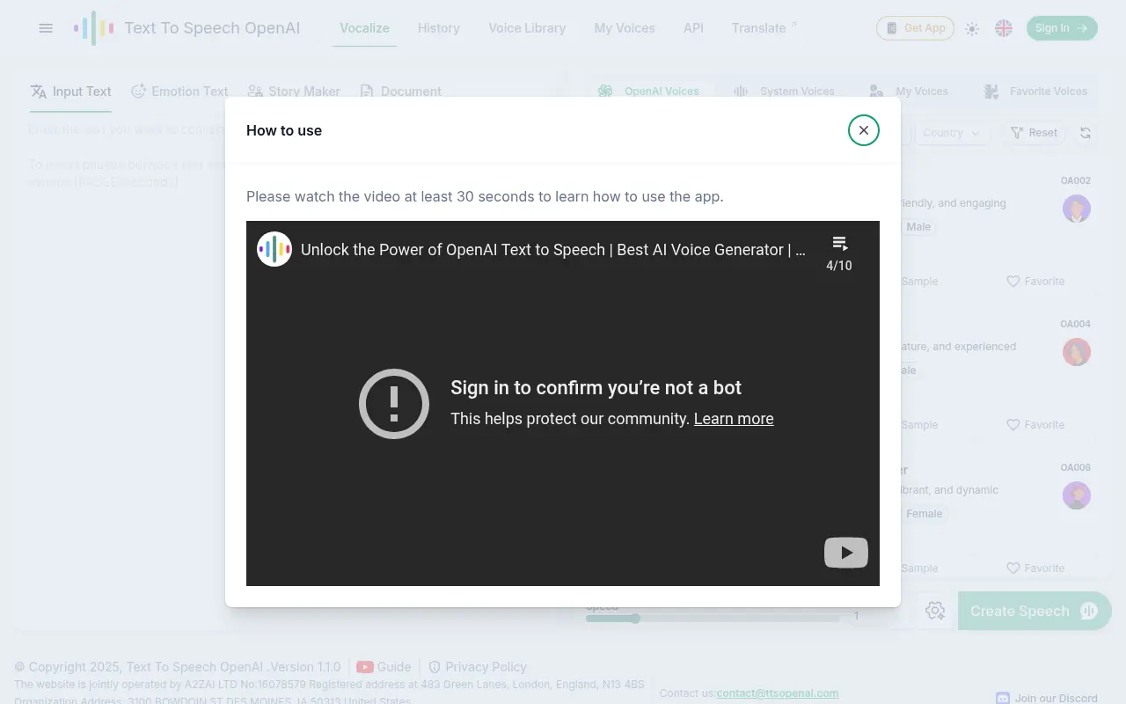Click the Sign In button

point(1062,27)
